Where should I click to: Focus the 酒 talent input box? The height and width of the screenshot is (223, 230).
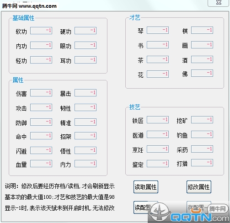202,59
